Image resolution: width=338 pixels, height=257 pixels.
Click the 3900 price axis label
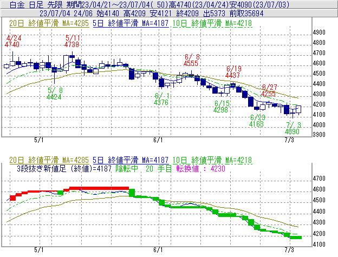coord(319,135)
